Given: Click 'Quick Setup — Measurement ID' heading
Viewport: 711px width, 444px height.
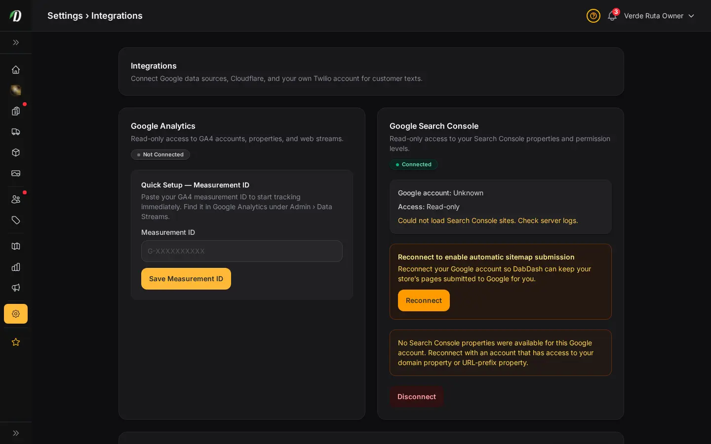Looking at the screenshot, I should coord(195,185).
